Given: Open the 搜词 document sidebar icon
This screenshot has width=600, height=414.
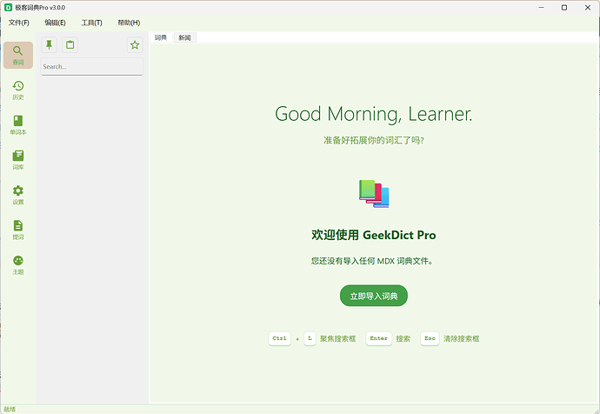Looking at the screenshot, I should tap(18, 230).
